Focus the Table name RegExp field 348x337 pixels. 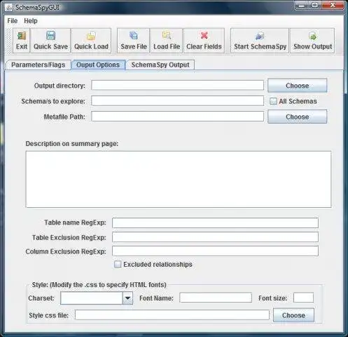coord(215,223)
